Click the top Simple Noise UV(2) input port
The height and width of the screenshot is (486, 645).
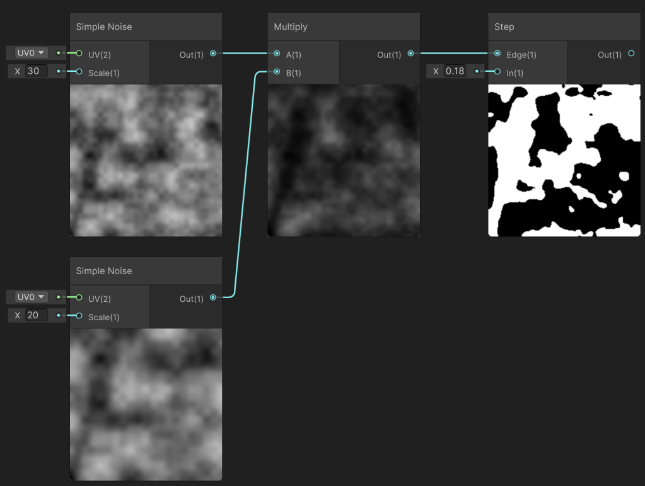[79, 54]
